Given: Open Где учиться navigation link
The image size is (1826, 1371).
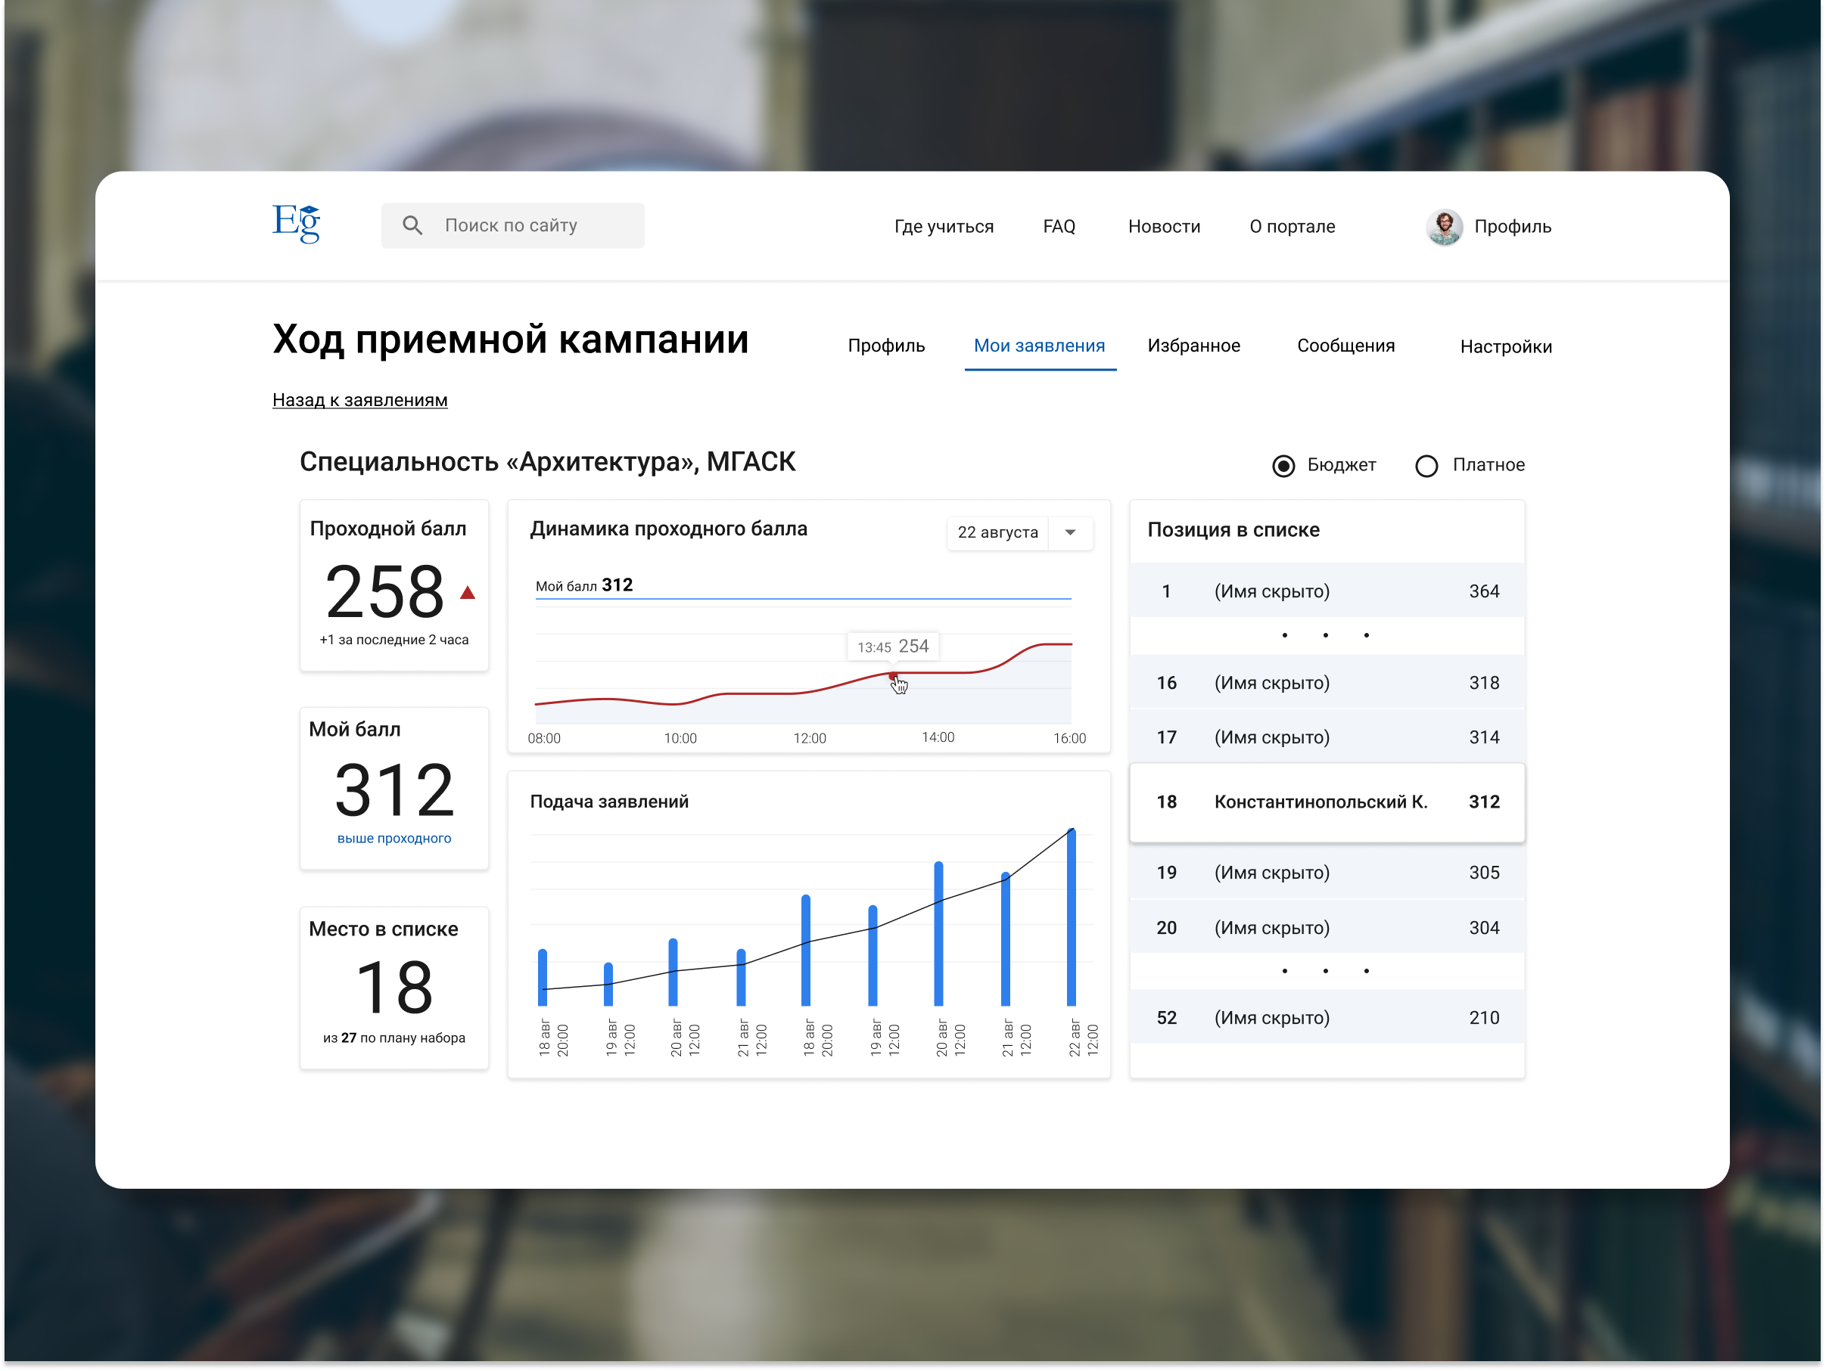Looking at the screenshot, I should pos(943,227).
